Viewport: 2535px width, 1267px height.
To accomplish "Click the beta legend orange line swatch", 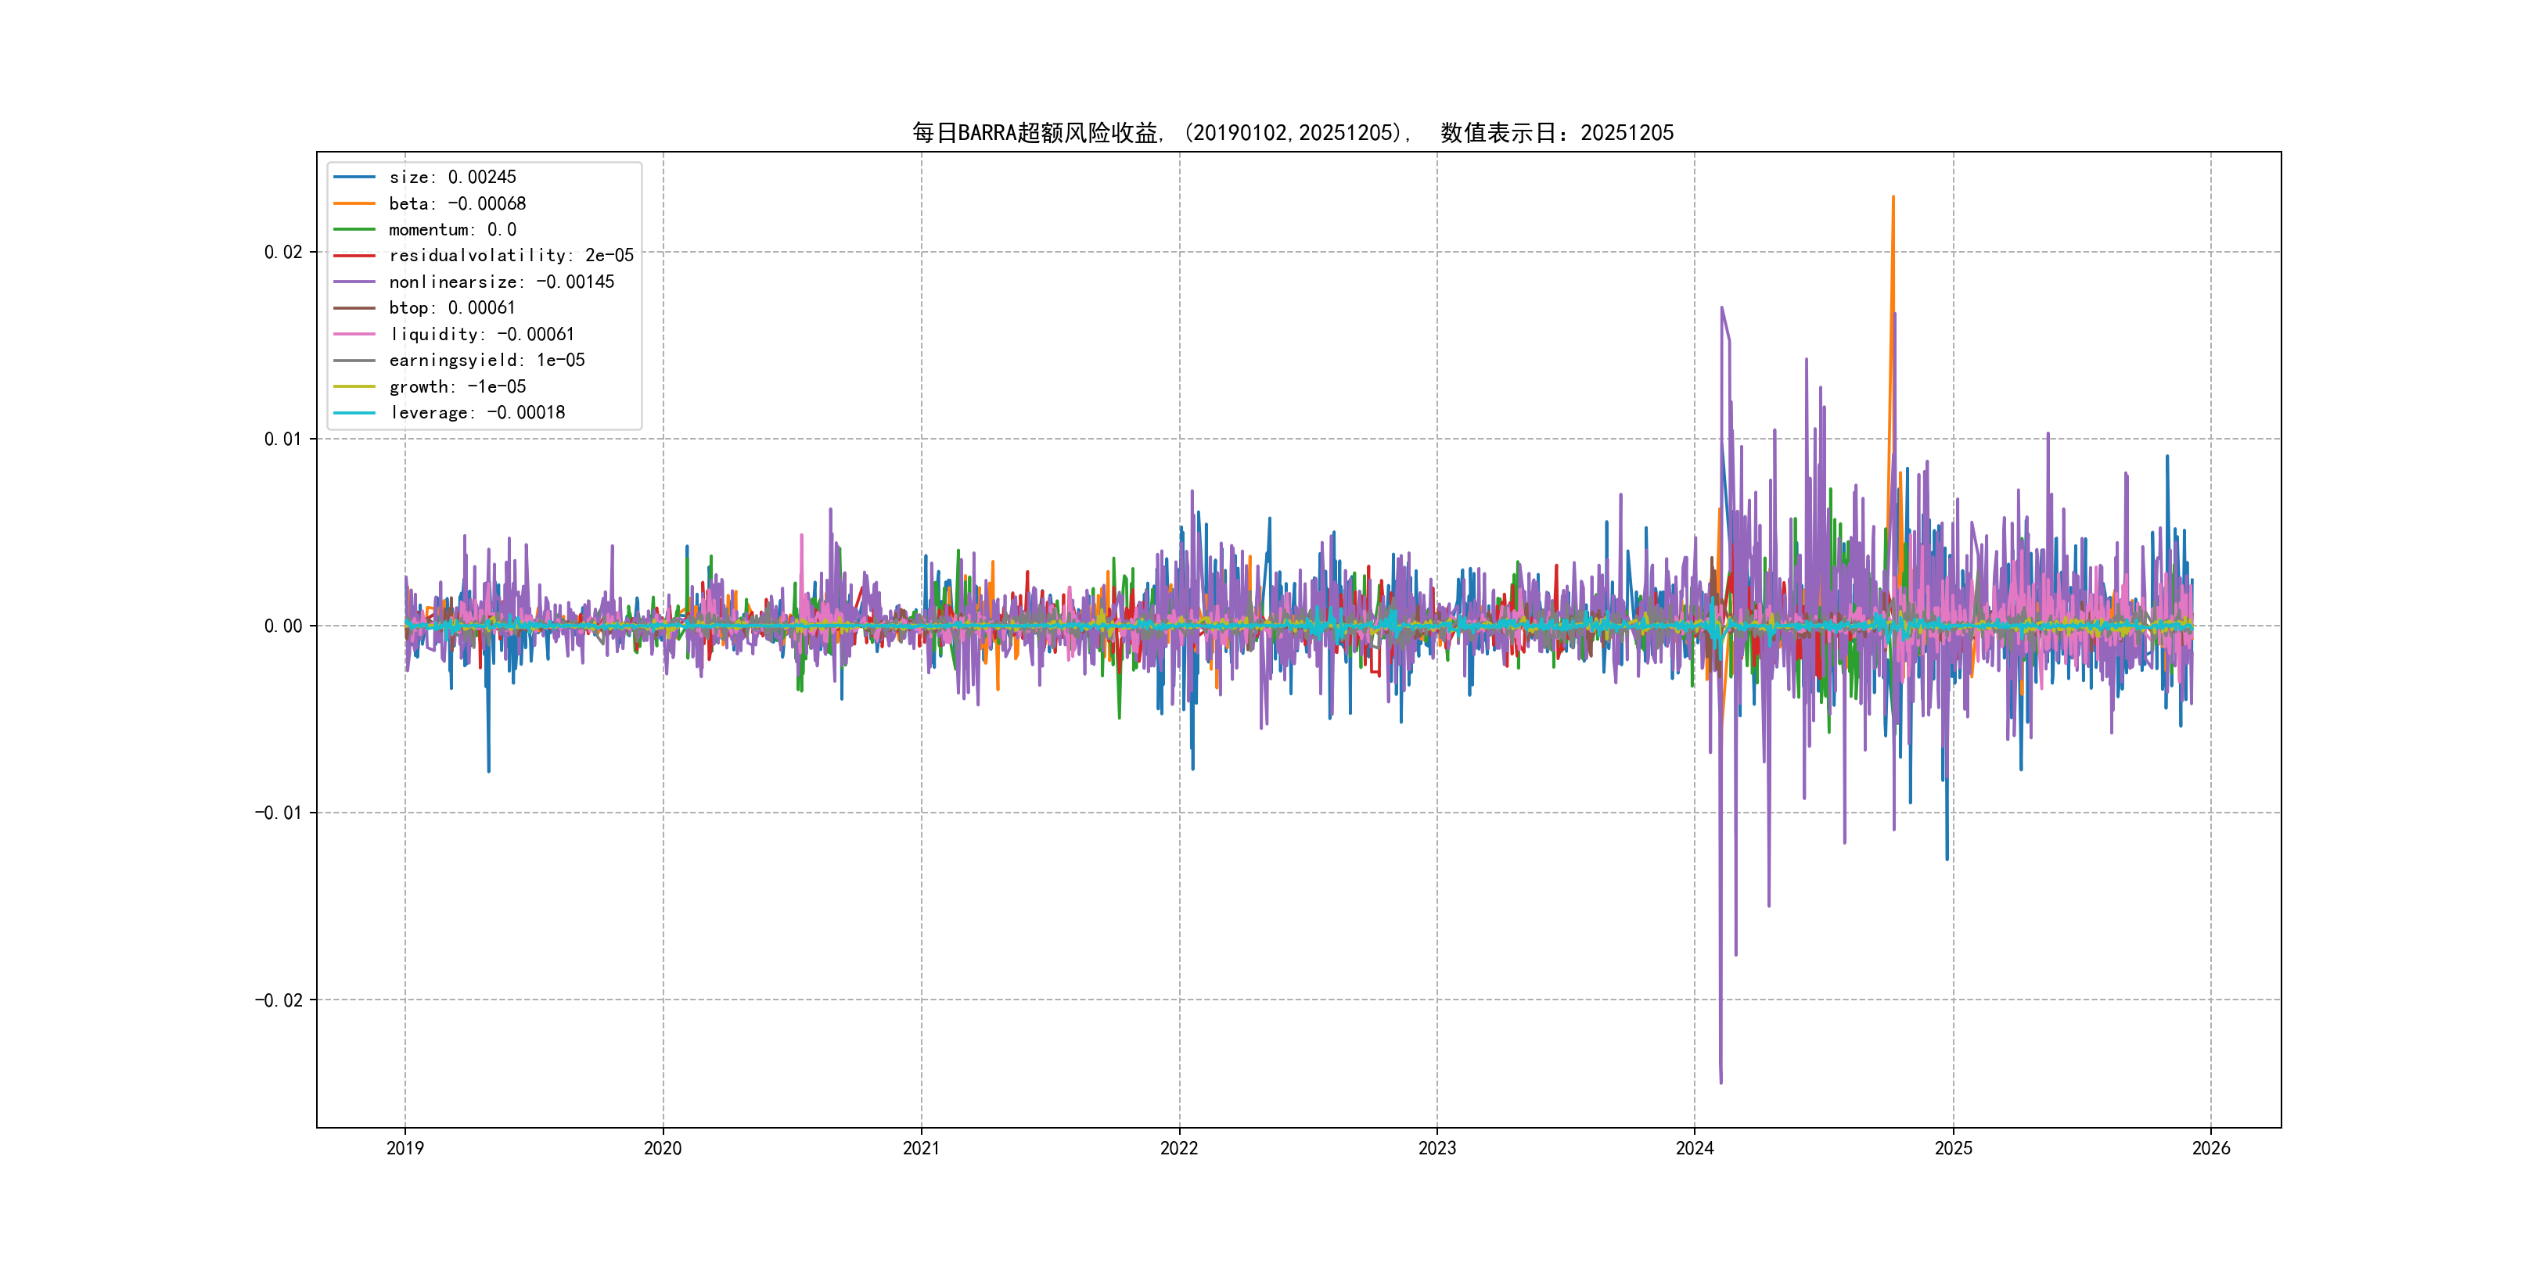I will pos(354,203).
